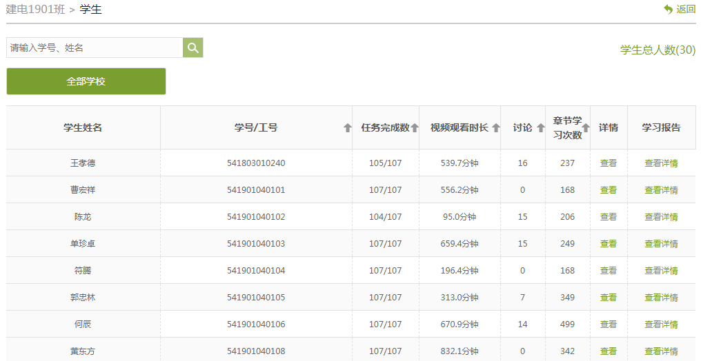
Task: Sort by 任务完成数 column arrow
Action: click(415, 127)
